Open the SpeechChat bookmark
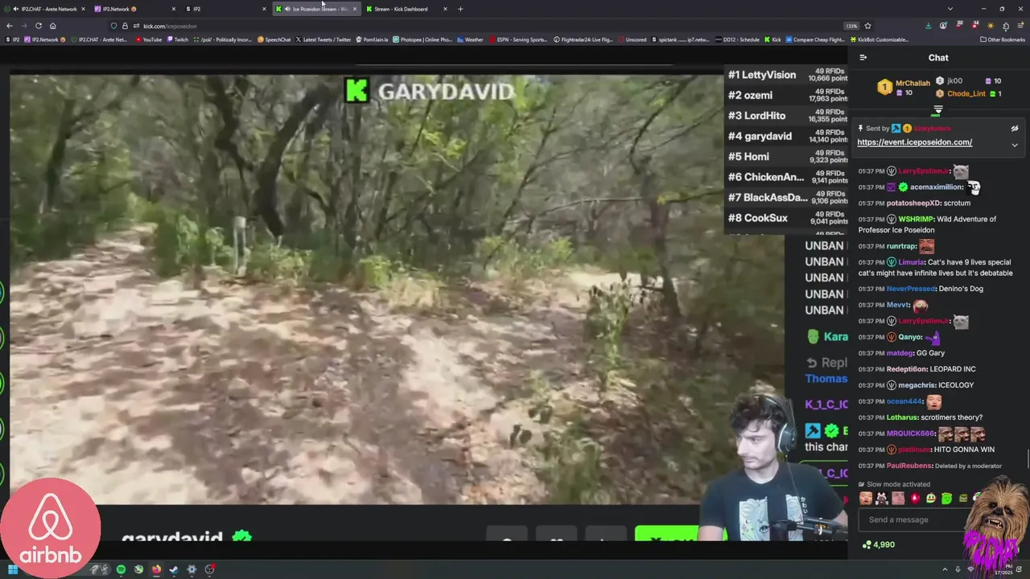Screen dimensions: 1030x579 (x=274, y=39)
